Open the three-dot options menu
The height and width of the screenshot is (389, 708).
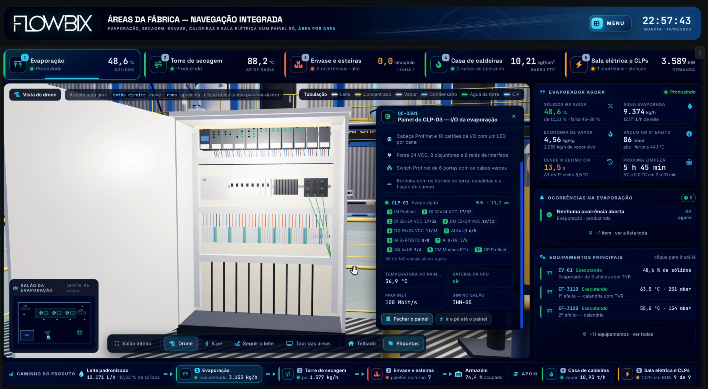tap(700, 53)
